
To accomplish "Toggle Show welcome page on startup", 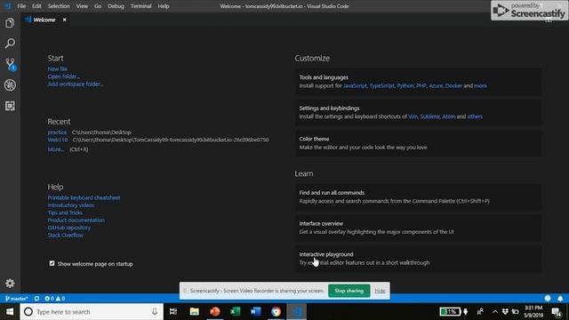I will click(52, 263).
